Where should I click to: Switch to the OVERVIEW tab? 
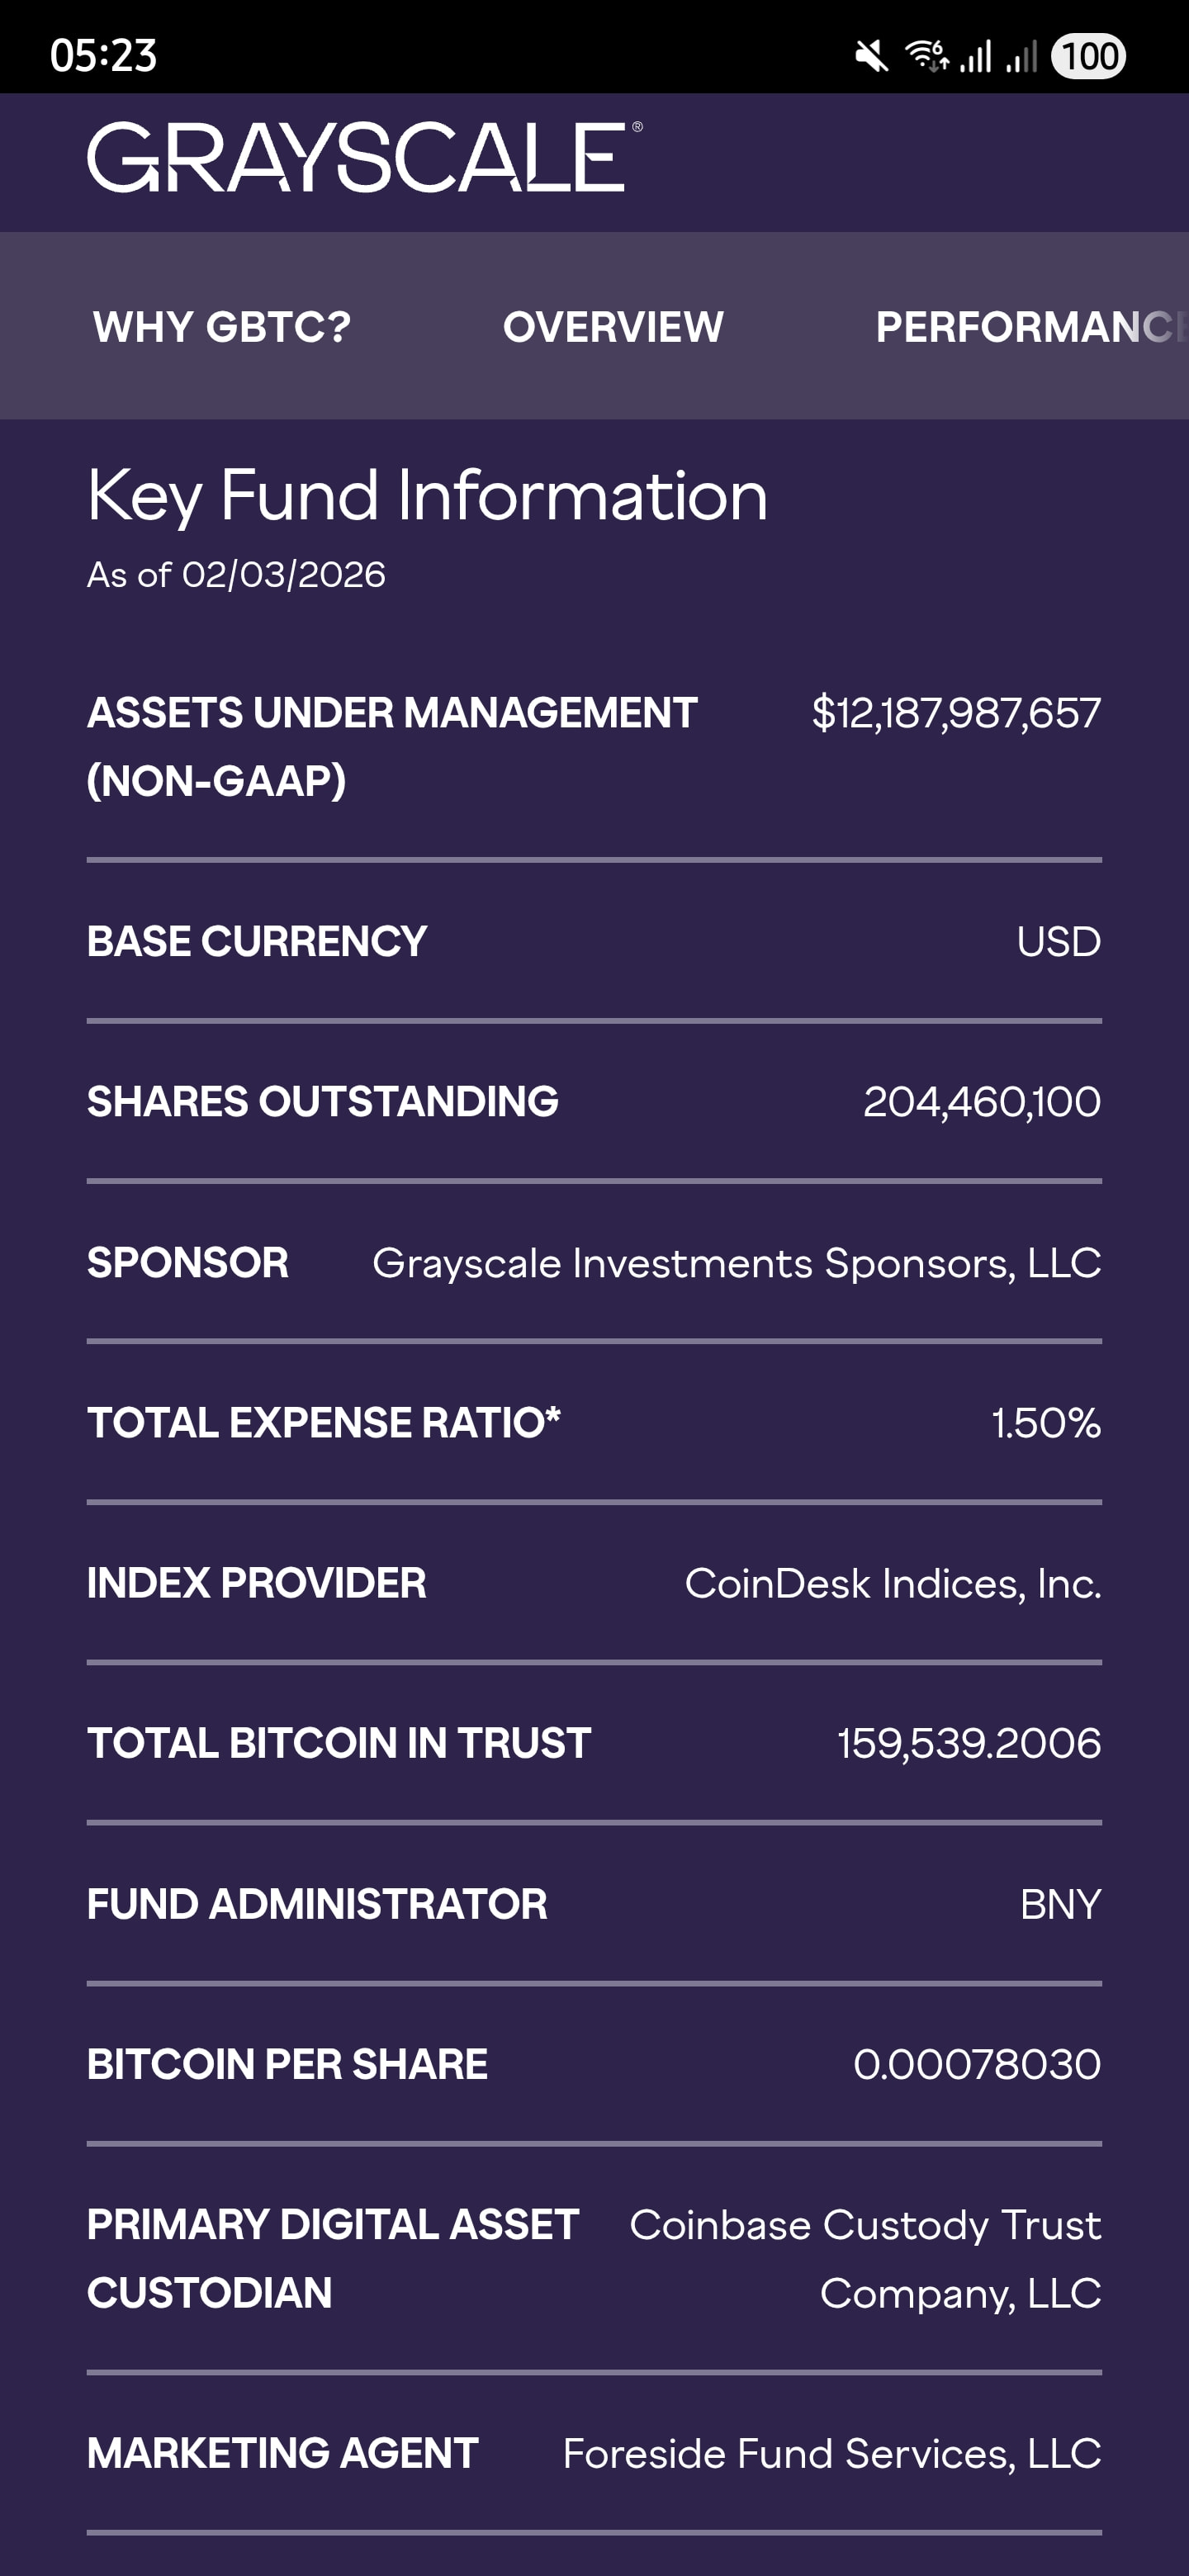(613, 327)
